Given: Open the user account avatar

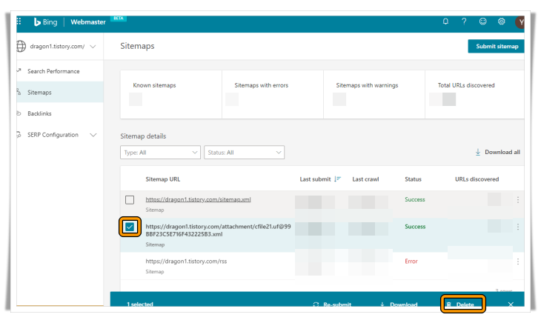Looking at the screenshot, I should pyautogui.click(x=520, y=22).
